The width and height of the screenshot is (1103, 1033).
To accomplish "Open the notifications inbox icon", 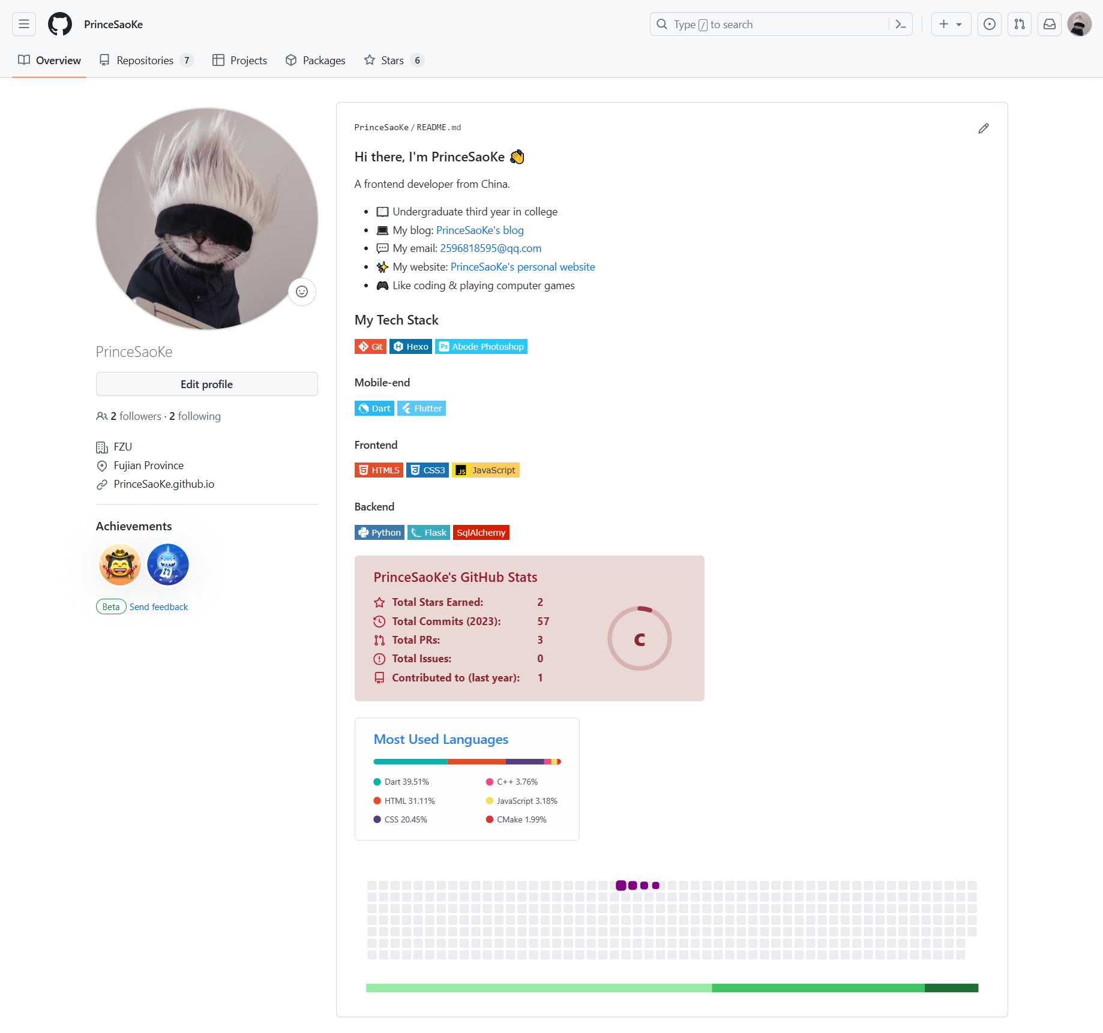I will [1049, 24].
